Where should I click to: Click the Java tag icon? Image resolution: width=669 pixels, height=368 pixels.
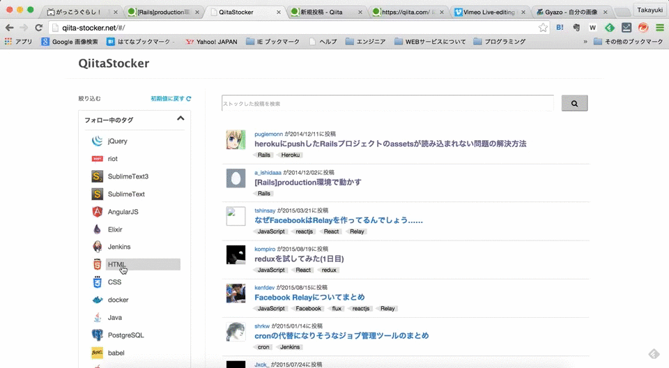click(x=98, y=318)
